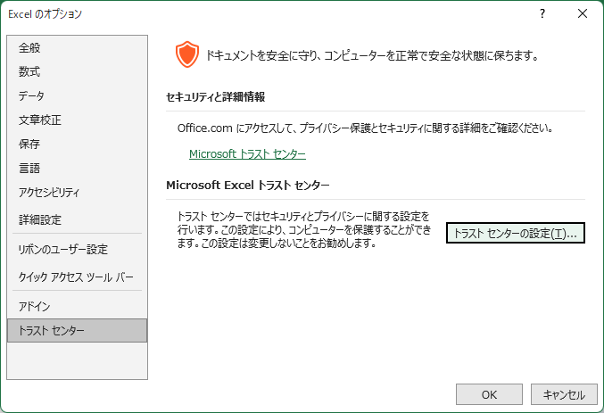Click the キャンセル button
Screen dimensions: 604x413
564,394
